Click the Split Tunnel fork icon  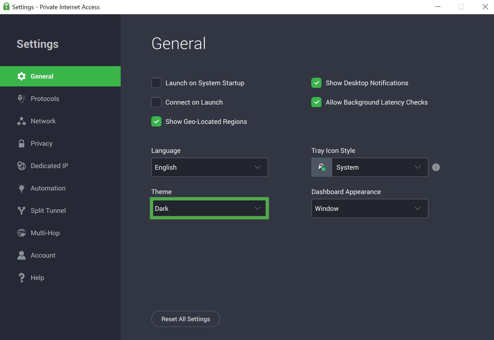point(21,211)
